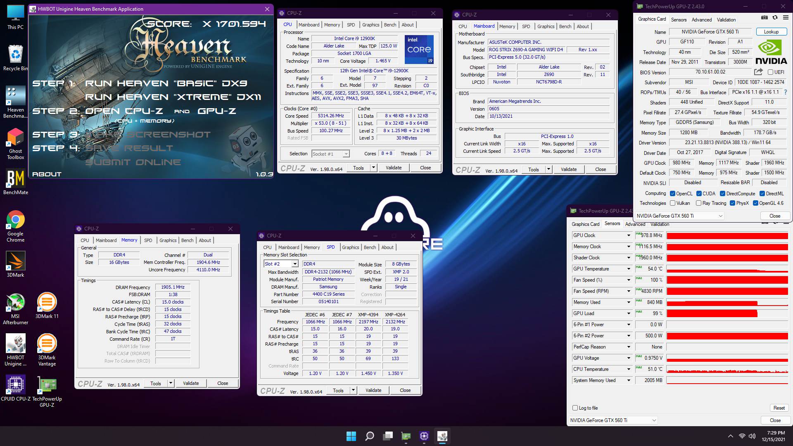
Task: Toggle the OpenCL checkbox
Action: pyautogui.click(x=672, y=193)
